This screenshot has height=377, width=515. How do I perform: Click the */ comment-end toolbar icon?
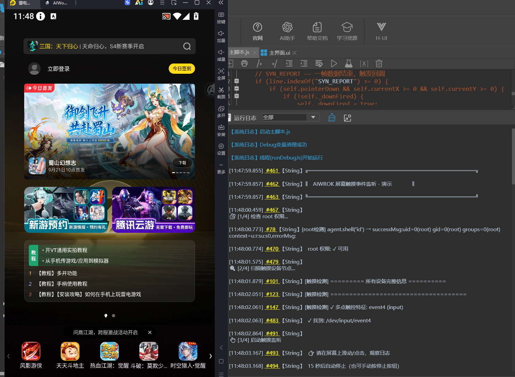click(274, 64)
